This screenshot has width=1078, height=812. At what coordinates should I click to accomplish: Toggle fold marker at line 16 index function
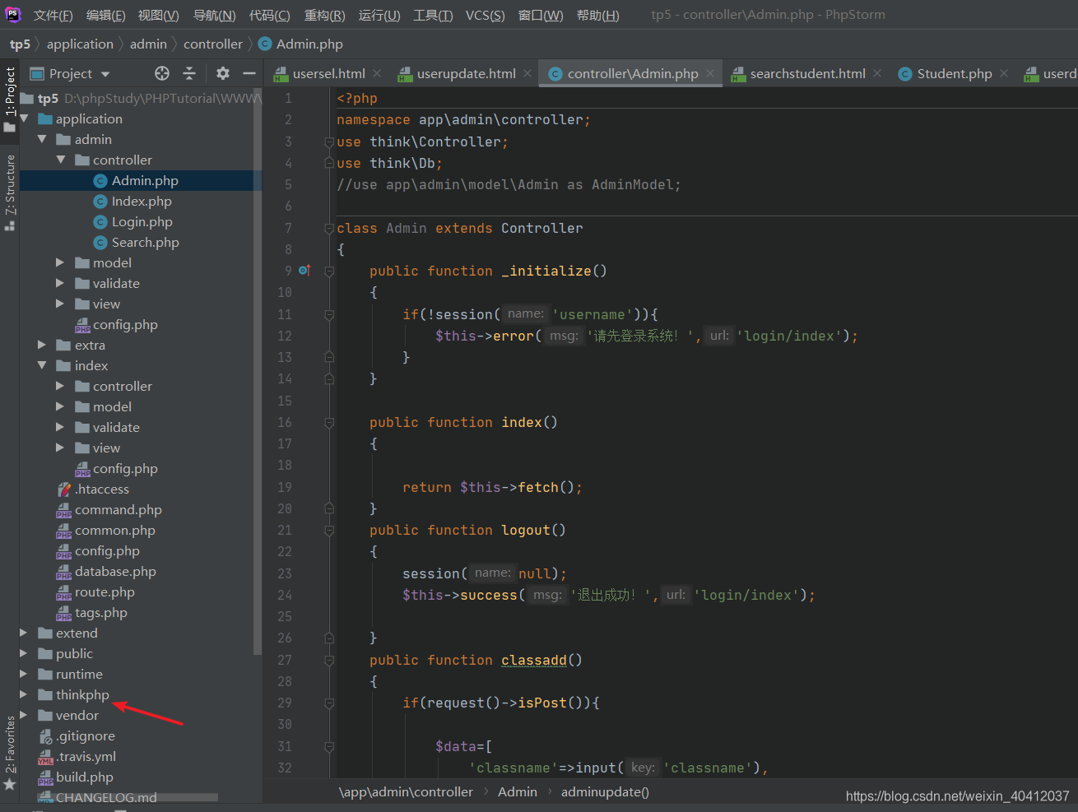pos(329,422)
